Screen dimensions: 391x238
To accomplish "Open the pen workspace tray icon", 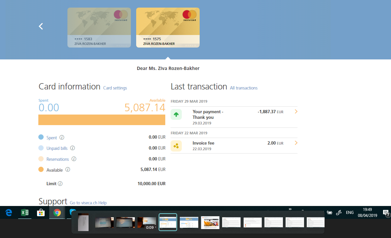I will click(x=339, y=213).
